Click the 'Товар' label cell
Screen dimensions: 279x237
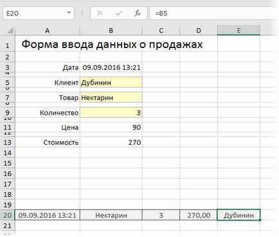tap(48, 97)
